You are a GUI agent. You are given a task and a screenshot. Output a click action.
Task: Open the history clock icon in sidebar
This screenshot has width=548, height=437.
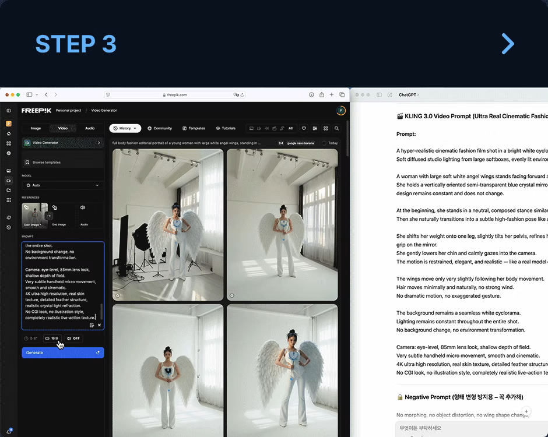(x=9, y=227)
